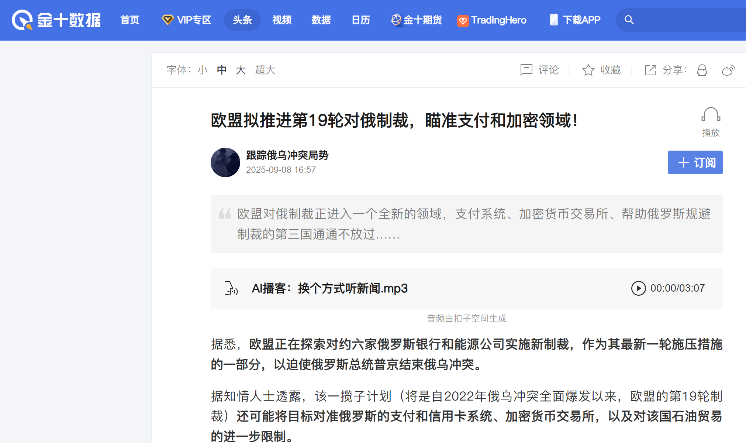This screenshot has width=746, height=443.
Task: Share article via QQ icon
Action: coord(702,70)
